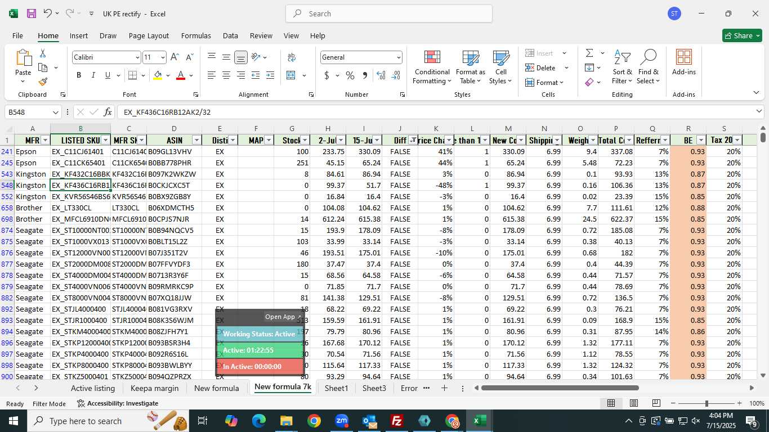Toggle Align Left for cell
Viewport: 769px width, 432px height.
pyautogui.click(x=211, y=75)
